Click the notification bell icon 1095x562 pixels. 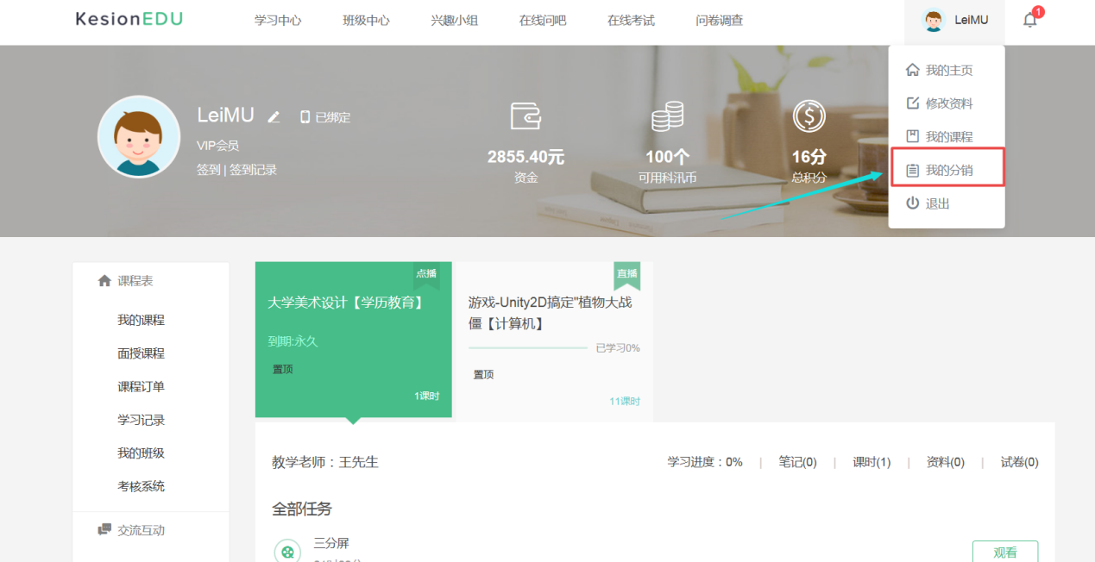pos(1029,20)
